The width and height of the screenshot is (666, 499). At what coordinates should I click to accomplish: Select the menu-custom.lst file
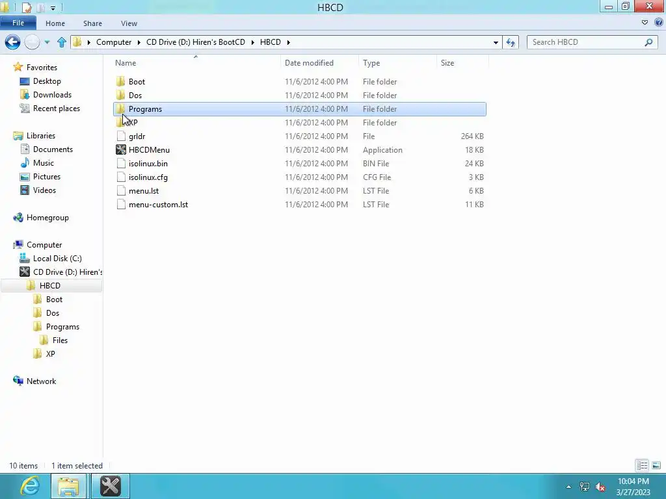pos(158,205)
